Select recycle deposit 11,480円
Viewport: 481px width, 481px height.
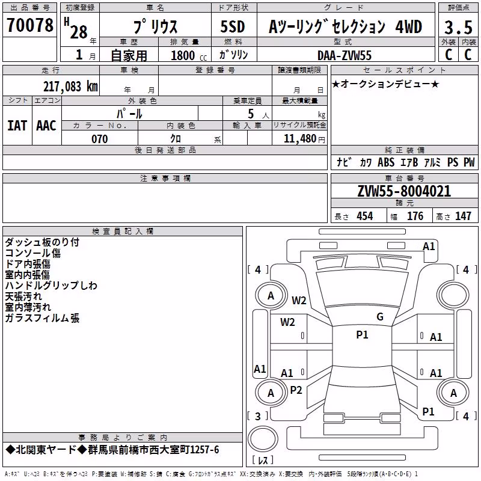(x=304, y=139)
